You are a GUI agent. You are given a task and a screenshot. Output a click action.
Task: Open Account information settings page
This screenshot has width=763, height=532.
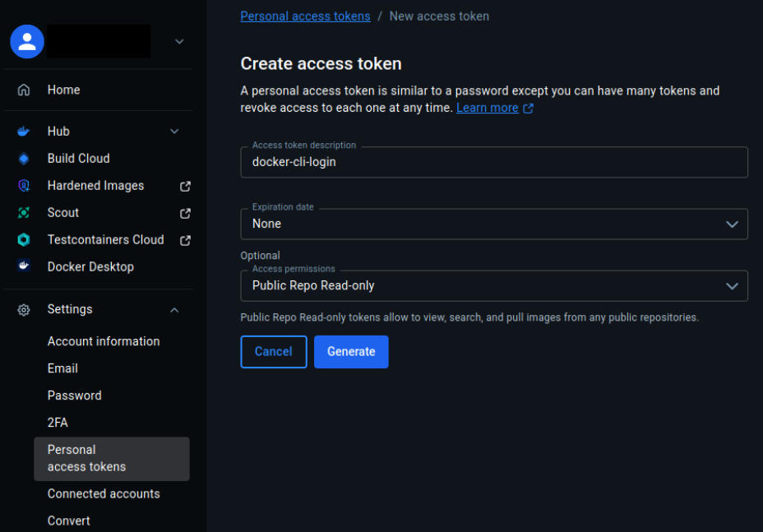click(104, 341)
